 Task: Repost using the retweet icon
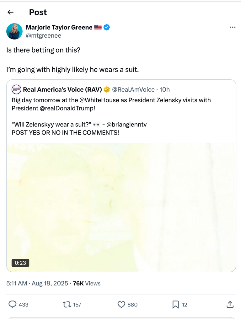[x=67, y=304]
